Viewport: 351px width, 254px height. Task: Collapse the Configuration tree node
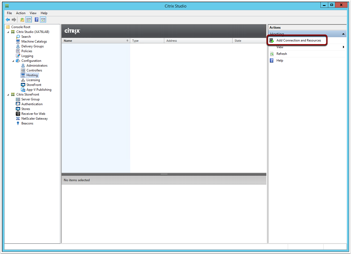pos(13,61)
